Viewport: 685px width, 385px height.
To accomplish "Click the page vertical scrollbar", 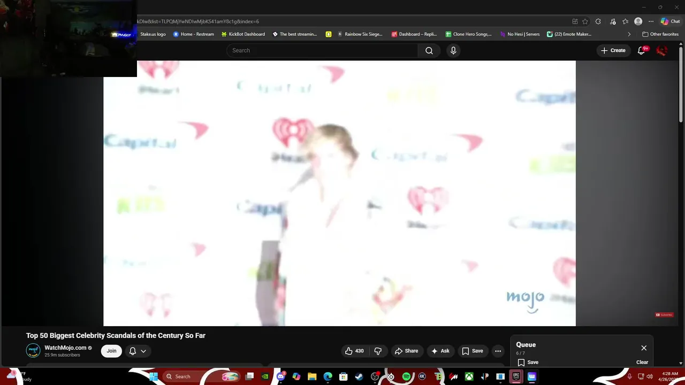I will [681, 86].
